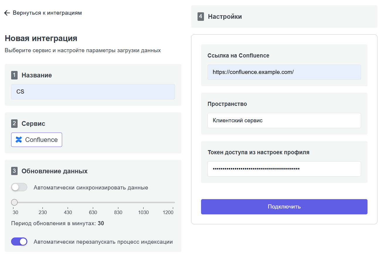Click the update period slider handle
Image resolution: width=381 pixels, height=256 pixels.
click(x=14, y=202)
